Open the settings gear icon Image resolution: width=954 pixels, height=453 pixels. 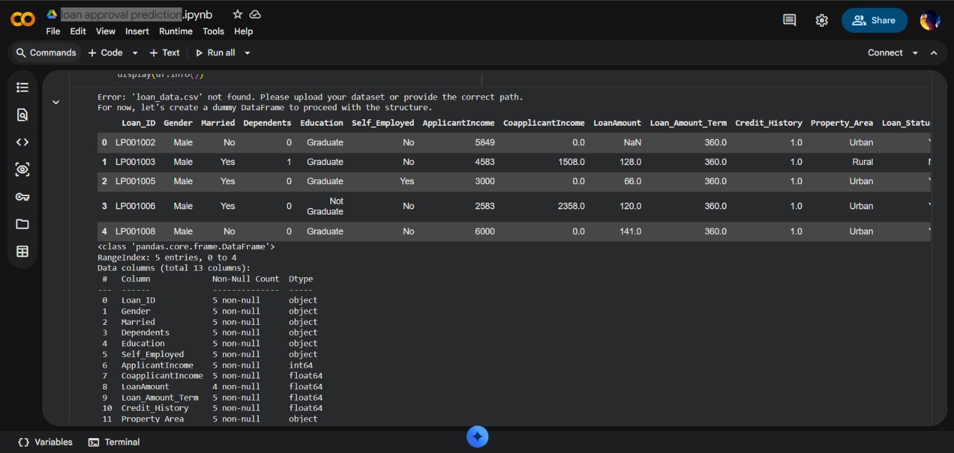click(x=822, y=20)
